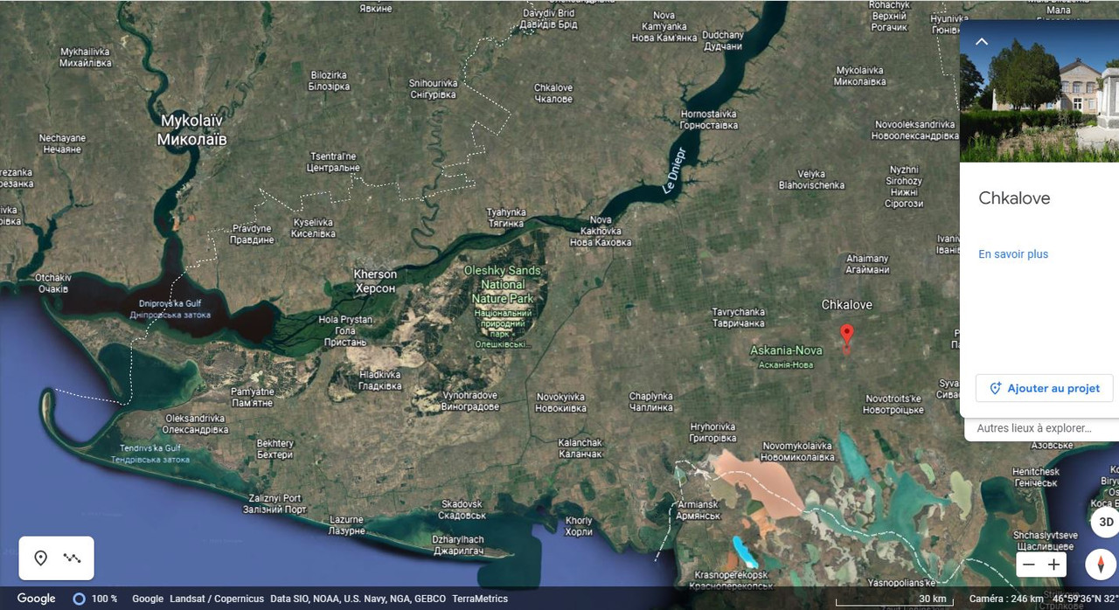This screenshot has width=1119, height=610.
Task: Open the En savoir plus link
Action: (1013, 254)
